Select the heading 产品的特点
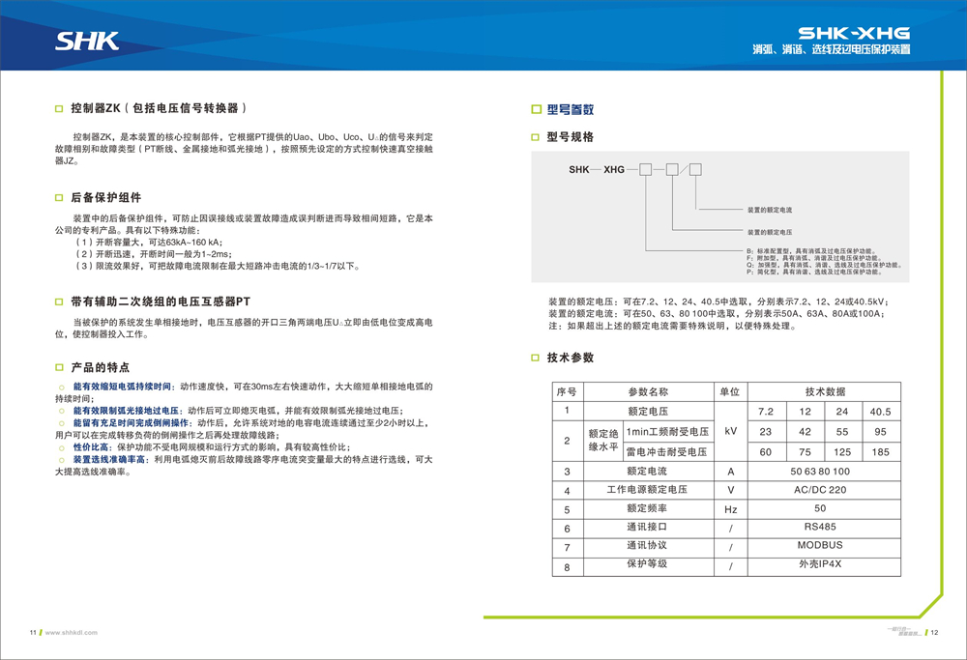 (100, 368)
